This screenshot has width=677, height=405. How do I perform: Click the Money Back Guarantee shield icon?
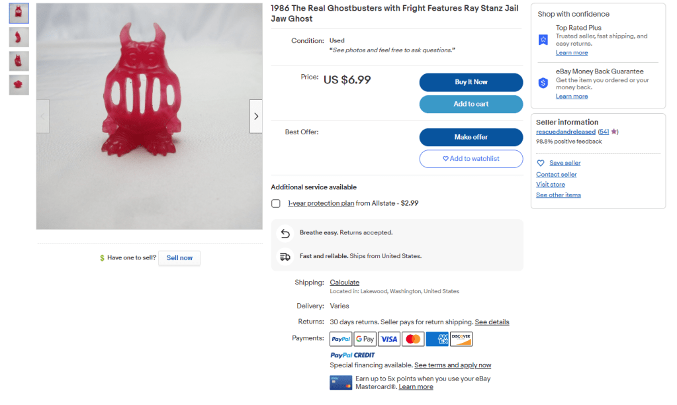coord(543,83)
